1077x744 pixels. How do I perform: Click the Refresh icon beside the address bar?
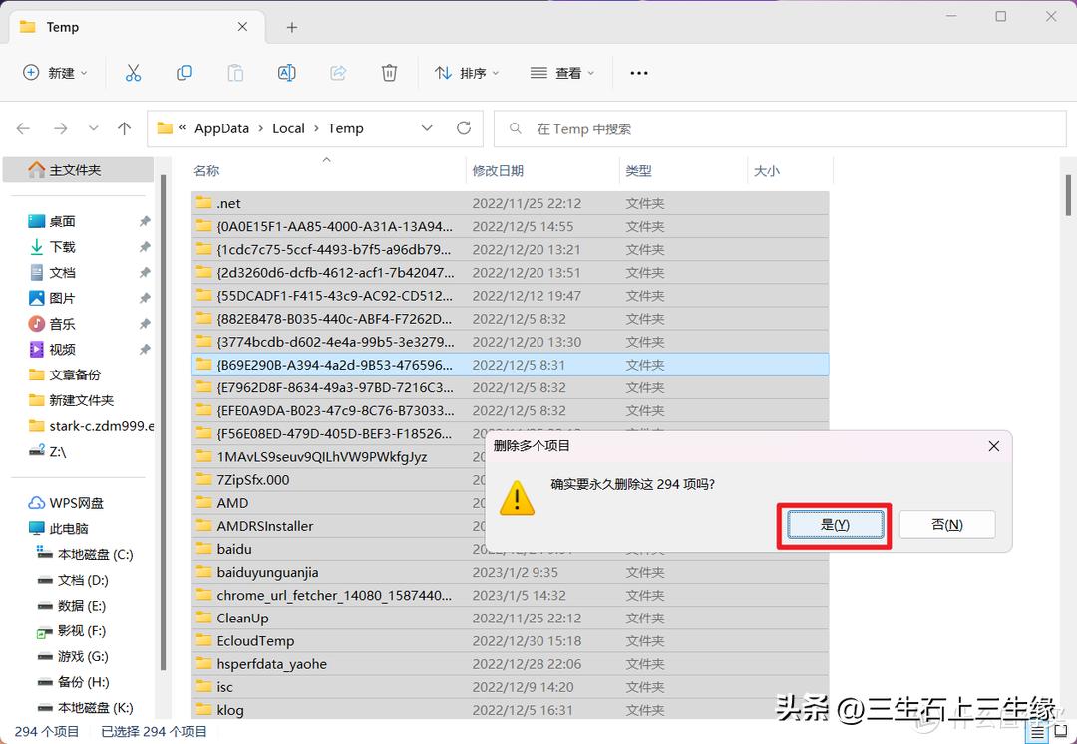click(462, 127)
